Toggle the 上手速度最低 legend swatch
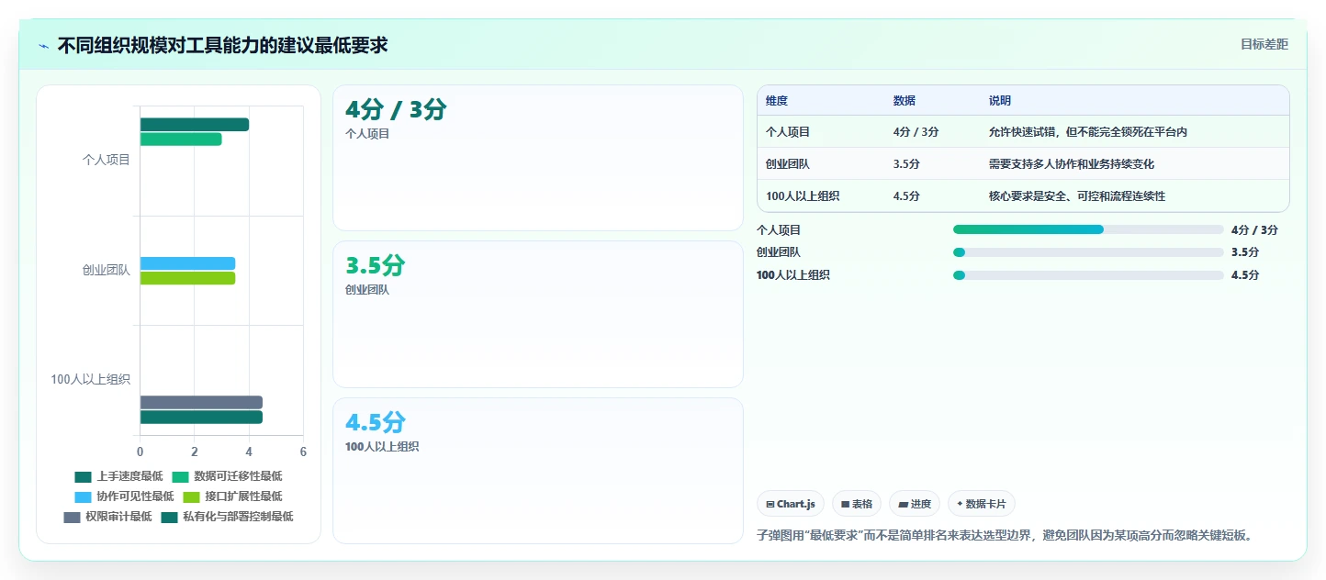1326x580 pixels. [x=83, y=476]
